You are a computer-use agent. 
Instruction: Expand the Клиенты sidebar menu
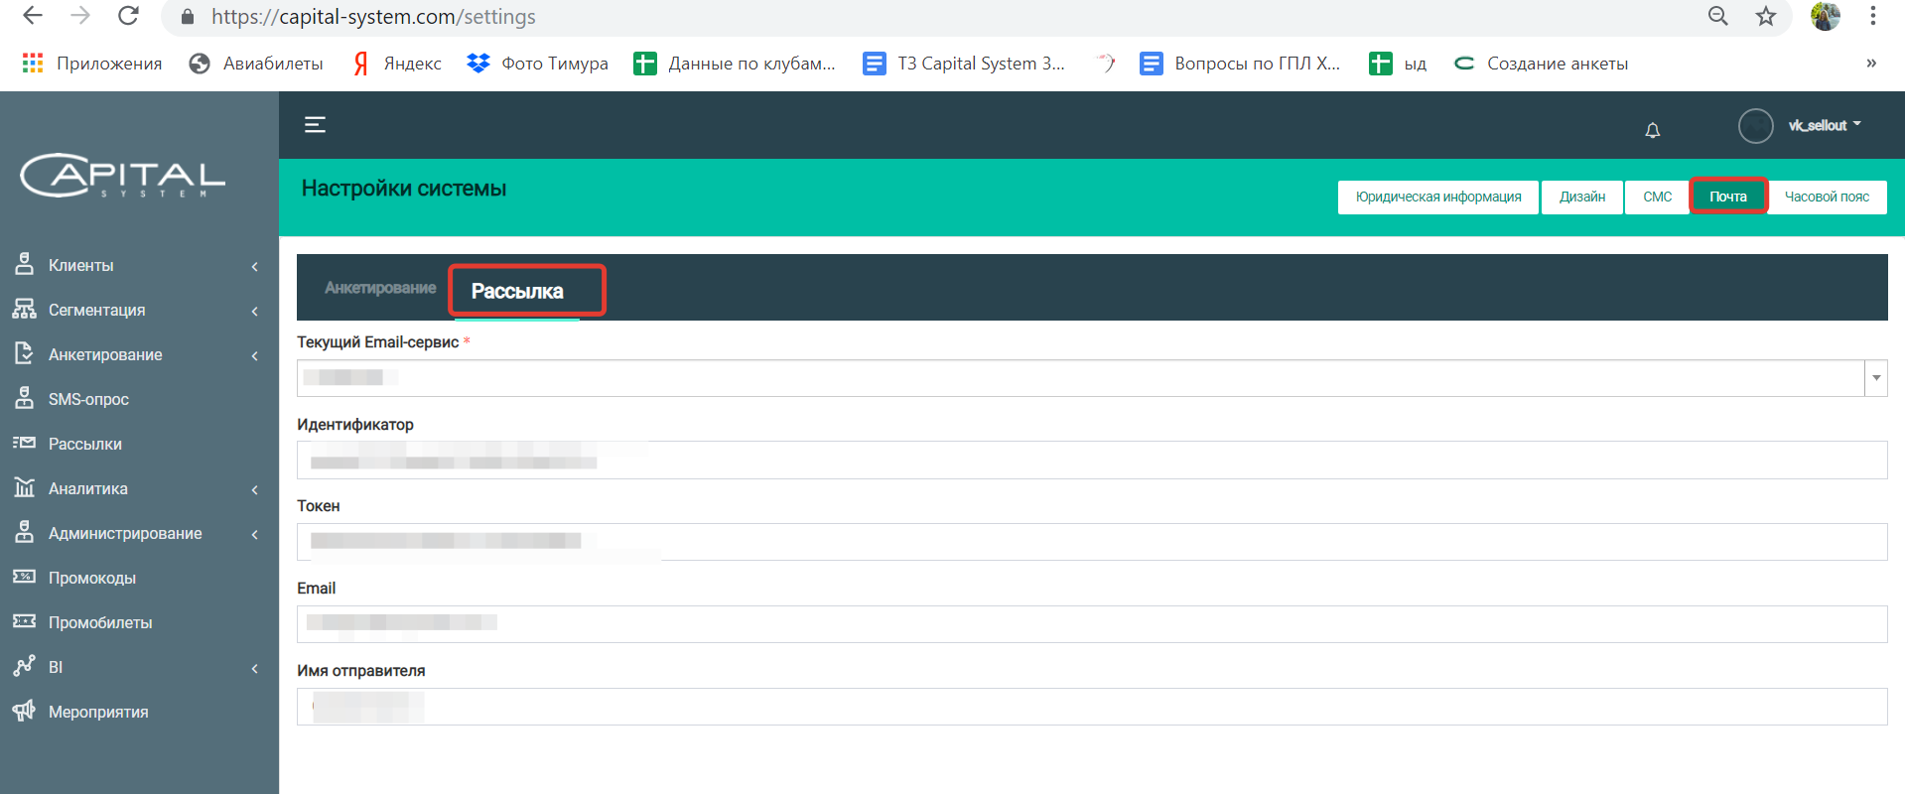(139, 265)
